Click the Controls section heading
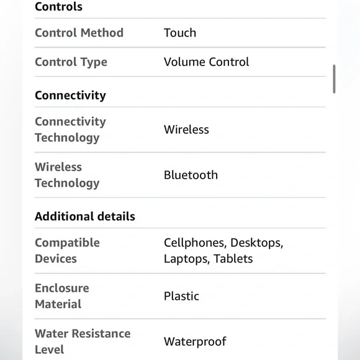Image resolution: width=360 pixels, height=360 pixels. click(x=58, y=6)
